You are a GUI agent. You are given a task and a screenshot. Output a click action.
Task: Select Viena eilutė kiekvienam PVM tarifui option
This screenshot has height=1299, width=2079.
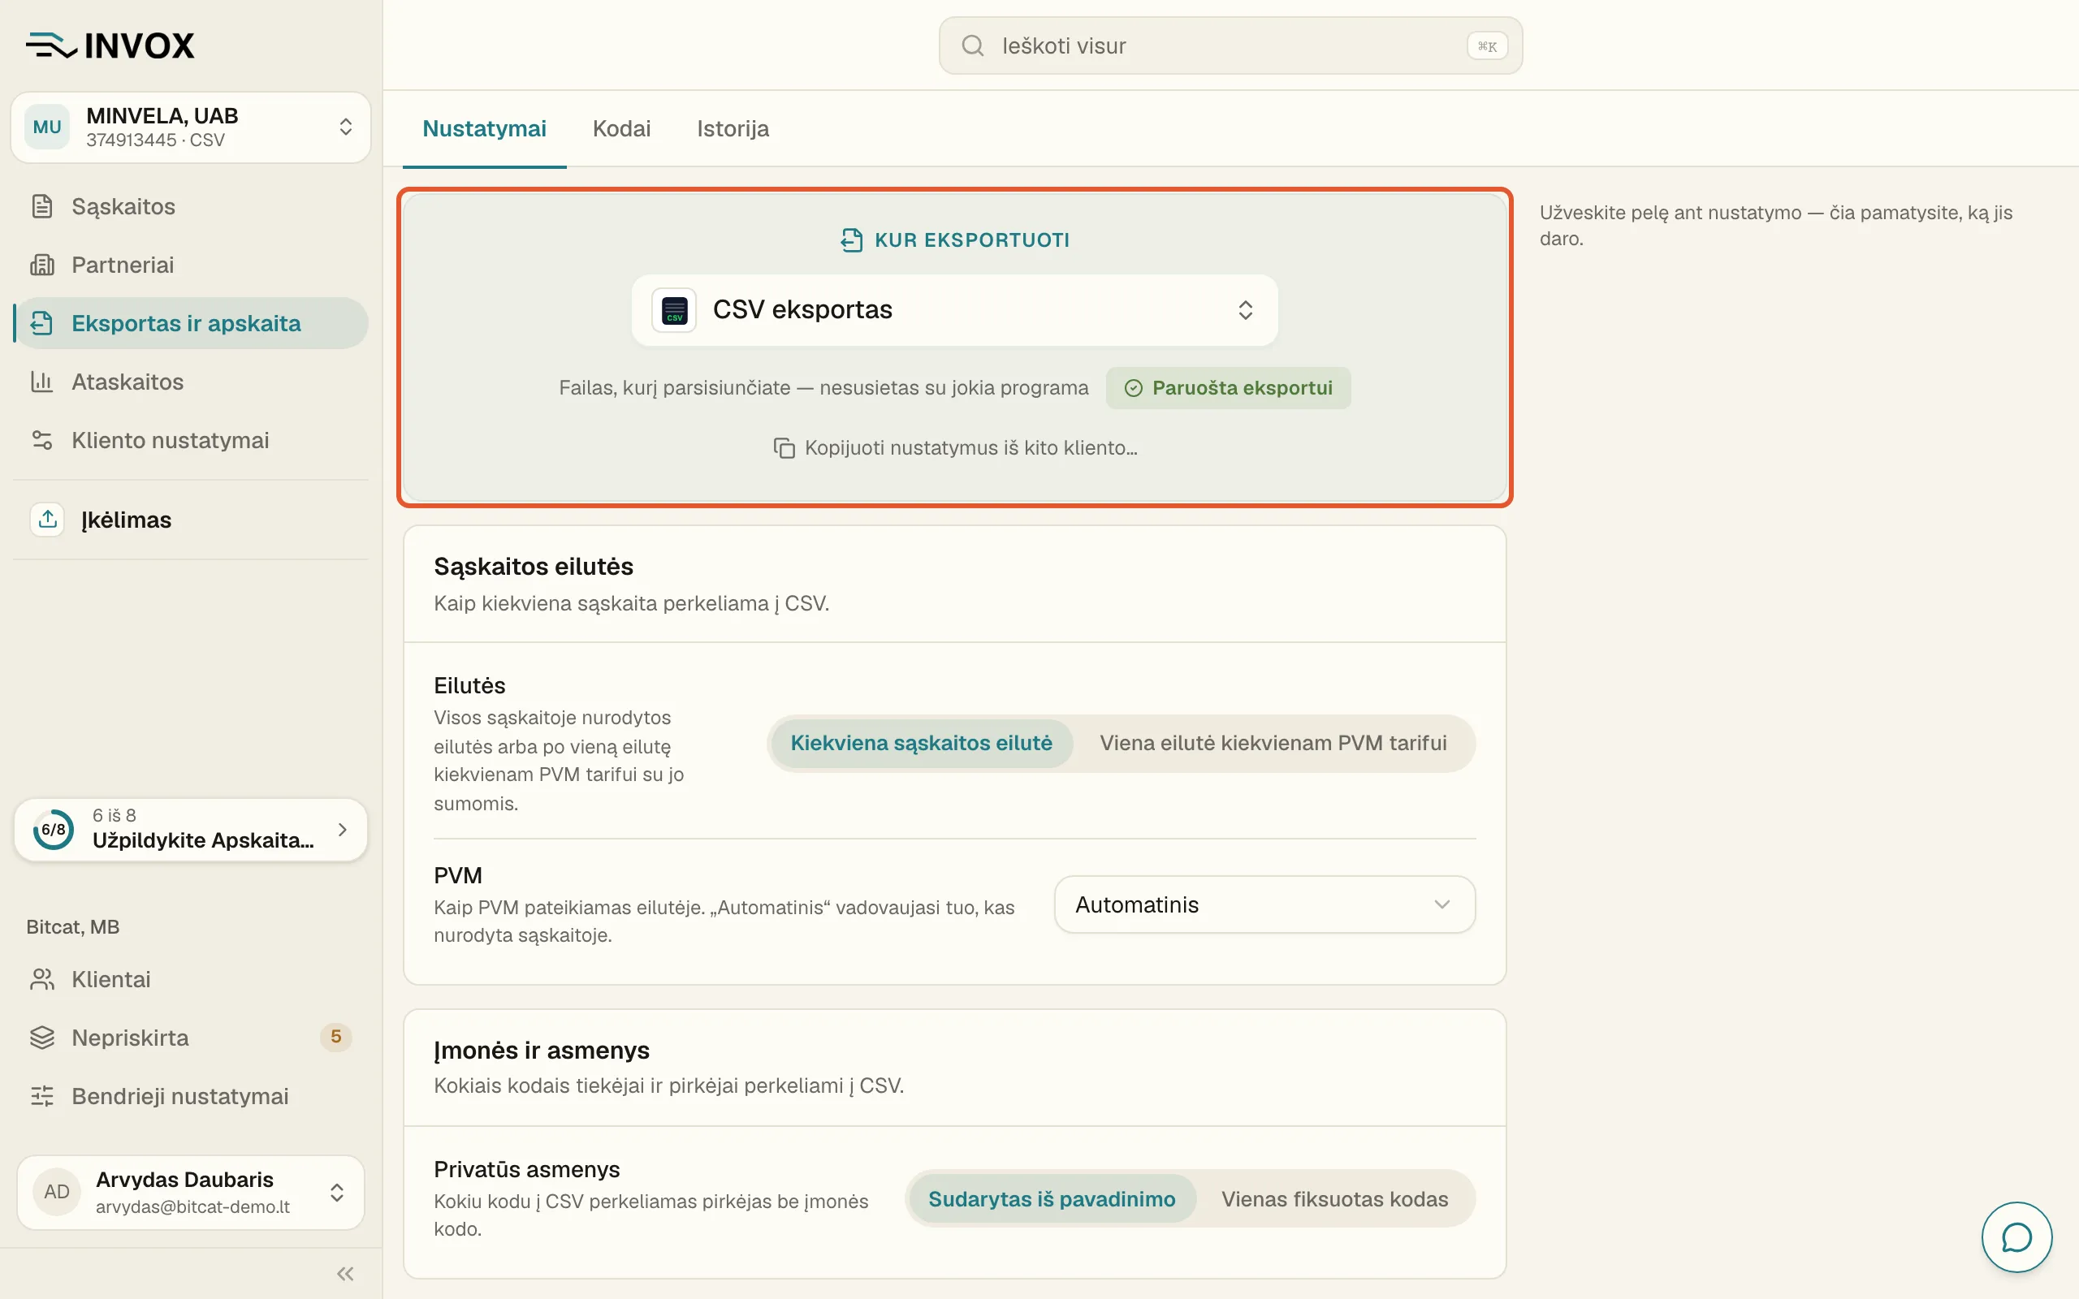[x=1273, y=743]
